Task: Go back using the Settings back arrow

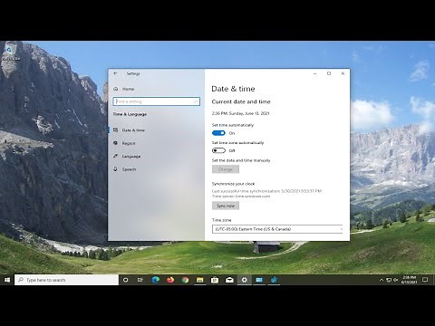Action: pos(115,73)
